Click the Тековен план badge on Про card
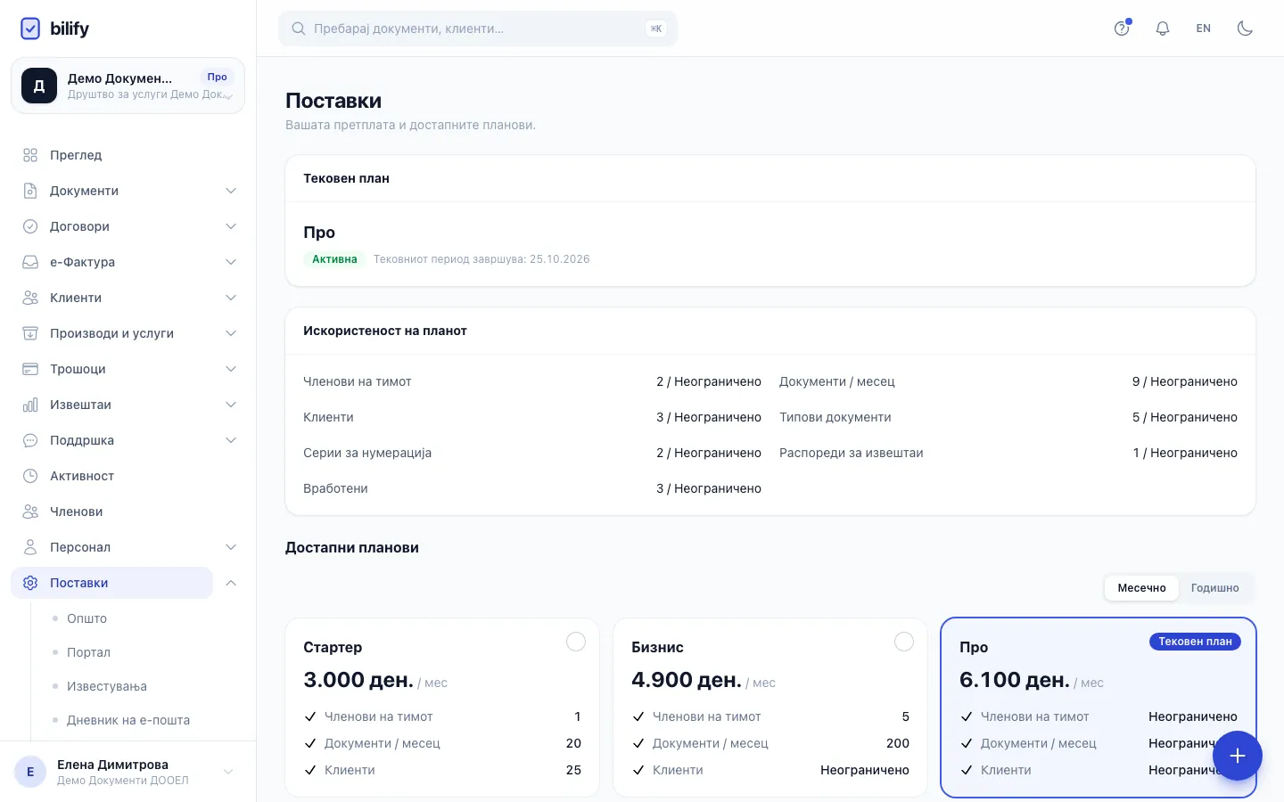 click(x=1195, y=642)
